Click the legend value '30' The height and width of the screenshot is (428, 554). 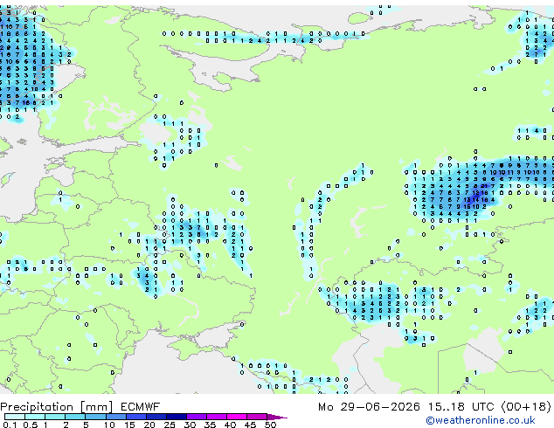click(x=190, y=425)
